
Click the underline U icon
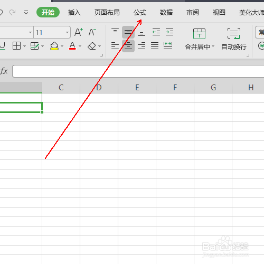pos(3,46)
